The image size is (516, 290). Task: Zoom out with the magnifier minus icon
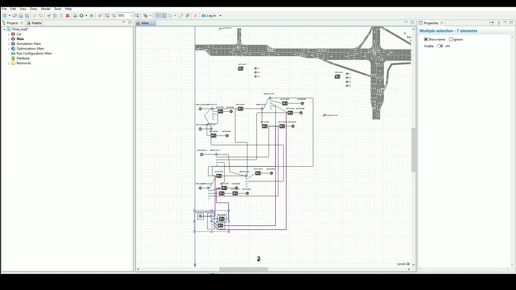tap(113, 16)
